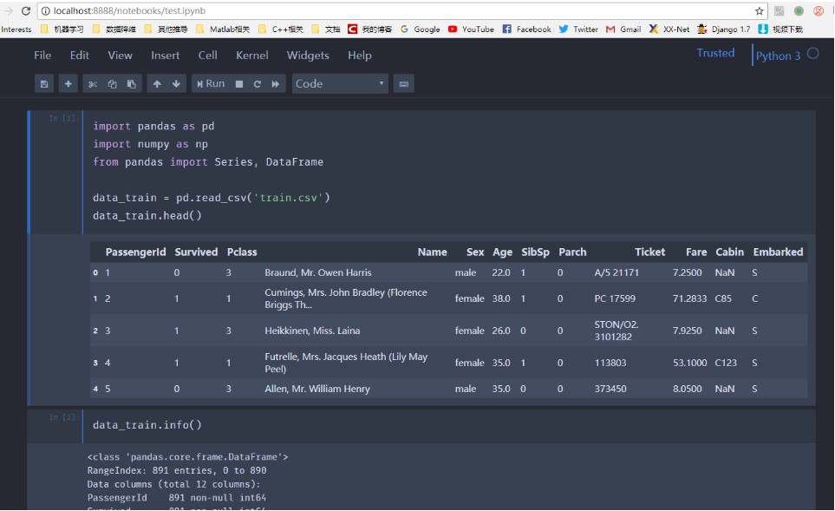Image resolution: width=835 pixels, height=511 pixels.
Task: Click the browser forward arrow
Action: tap(8, 10)
